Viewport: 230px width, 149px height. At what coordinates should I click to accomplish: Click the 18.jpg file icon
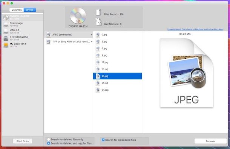(x=98, y=76)
